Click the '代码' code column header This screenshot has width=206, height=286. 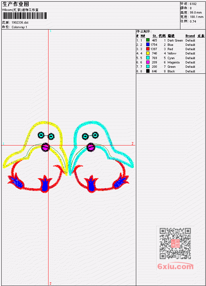point(162,36)
